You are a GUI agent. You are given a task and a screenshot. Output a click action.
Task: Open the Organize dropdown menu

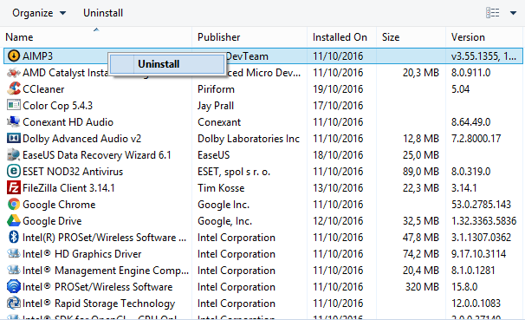39,13
